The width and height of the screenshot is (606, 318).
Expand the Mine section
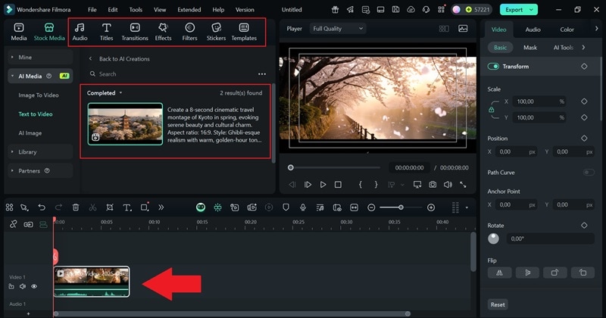coord(40,58)
